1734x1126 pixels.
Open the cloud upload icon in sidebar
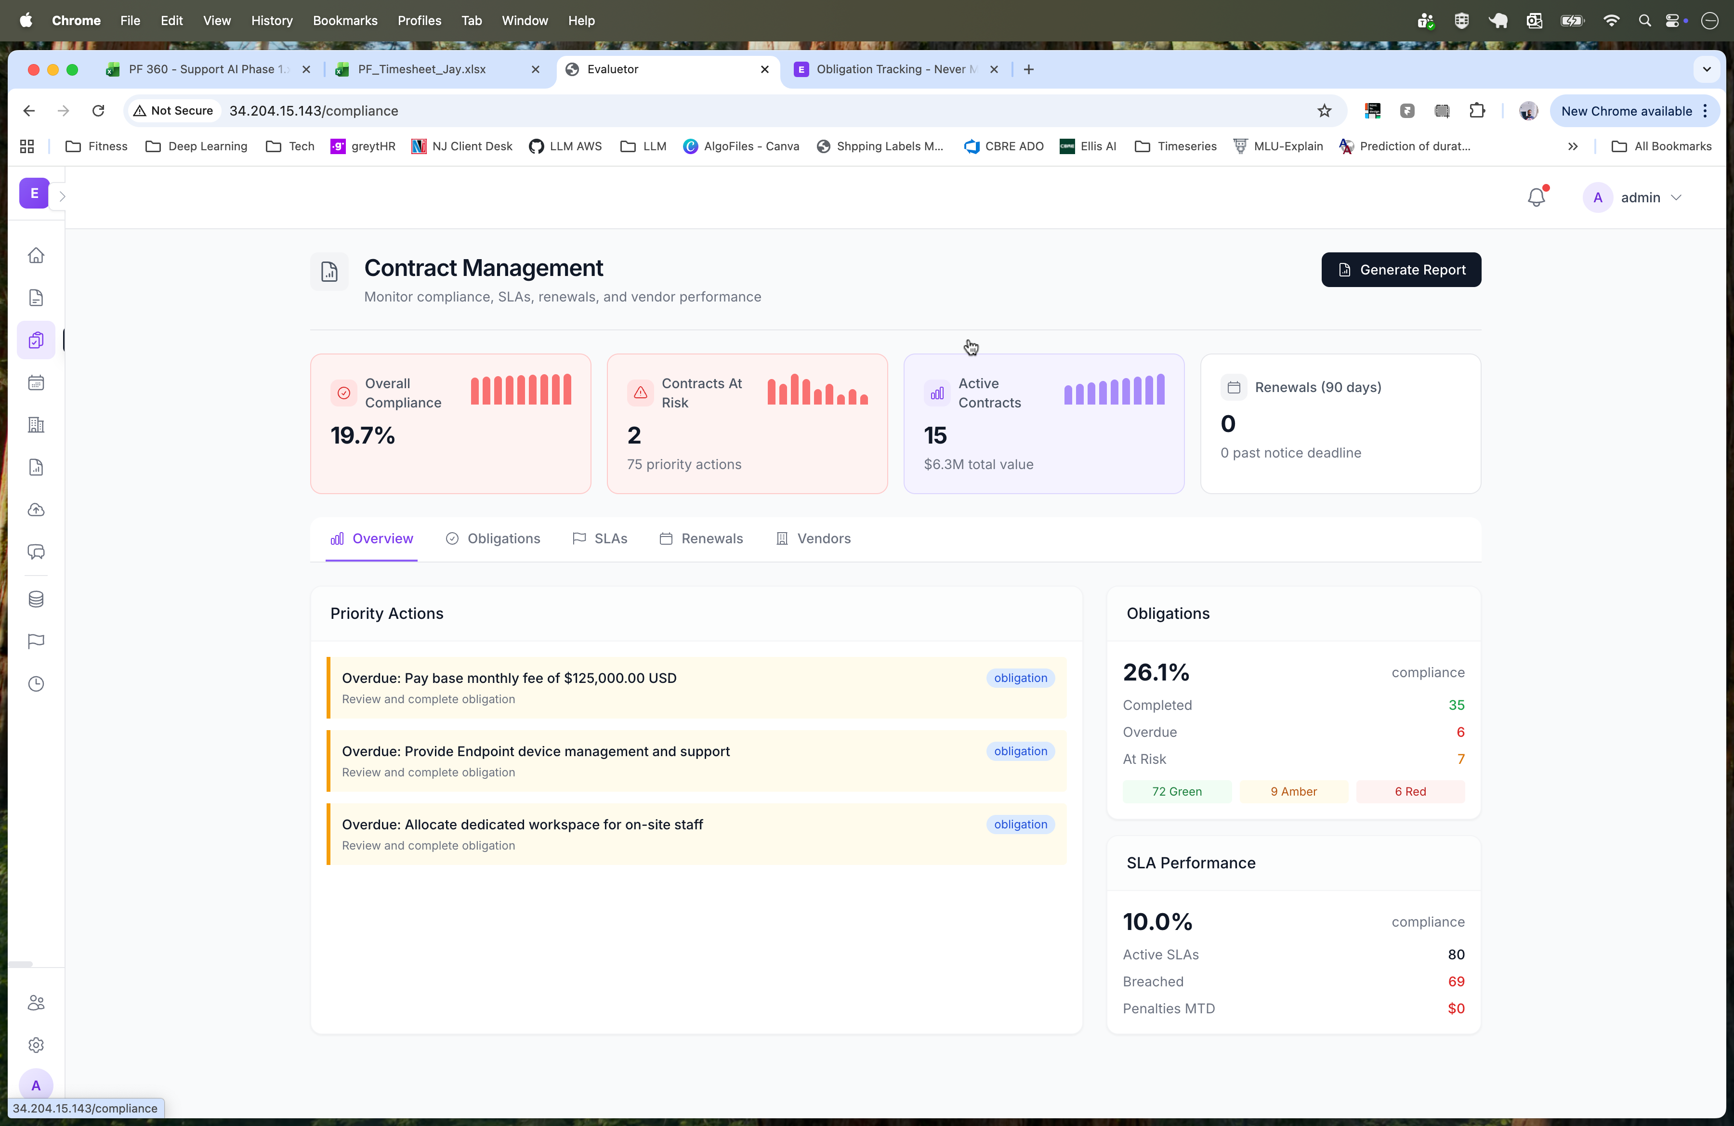click(x=36, y=509)
